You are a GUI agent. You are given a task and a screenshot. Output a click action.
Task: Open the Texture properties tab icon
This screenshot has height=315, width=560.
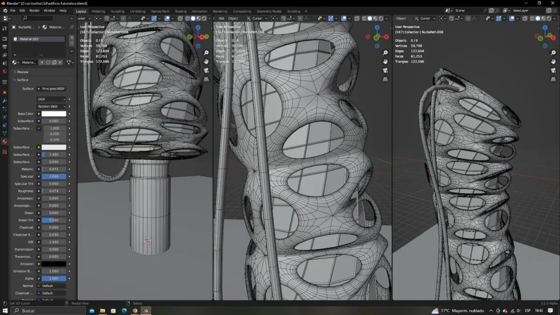pyautogui.click(x=5, y=152)
